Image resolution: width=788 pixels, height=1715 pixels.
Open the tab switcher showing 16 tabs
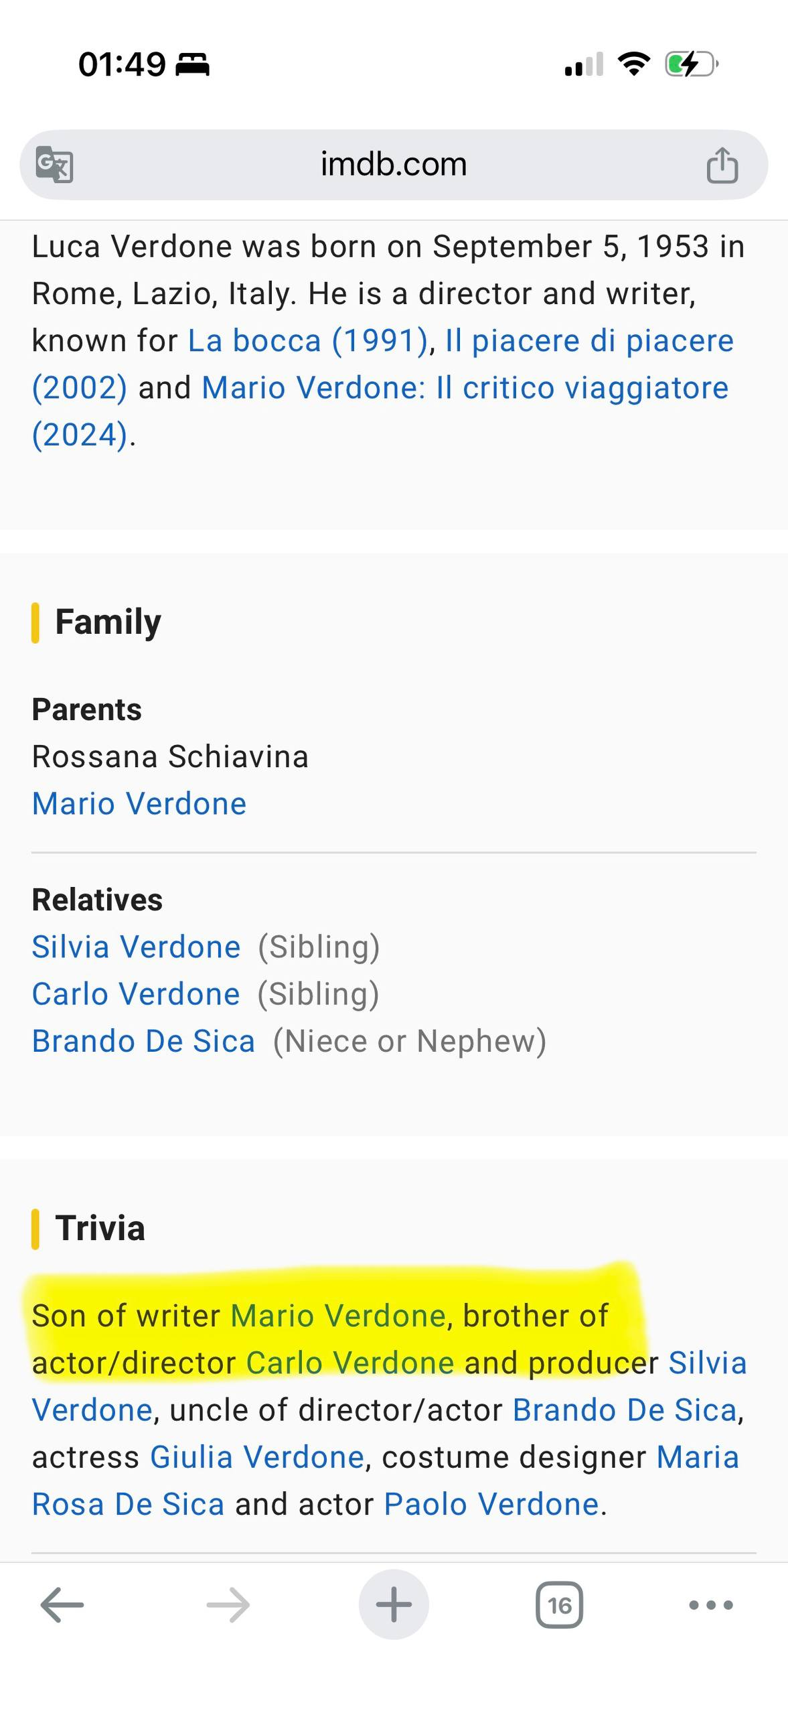point(559,1604)
